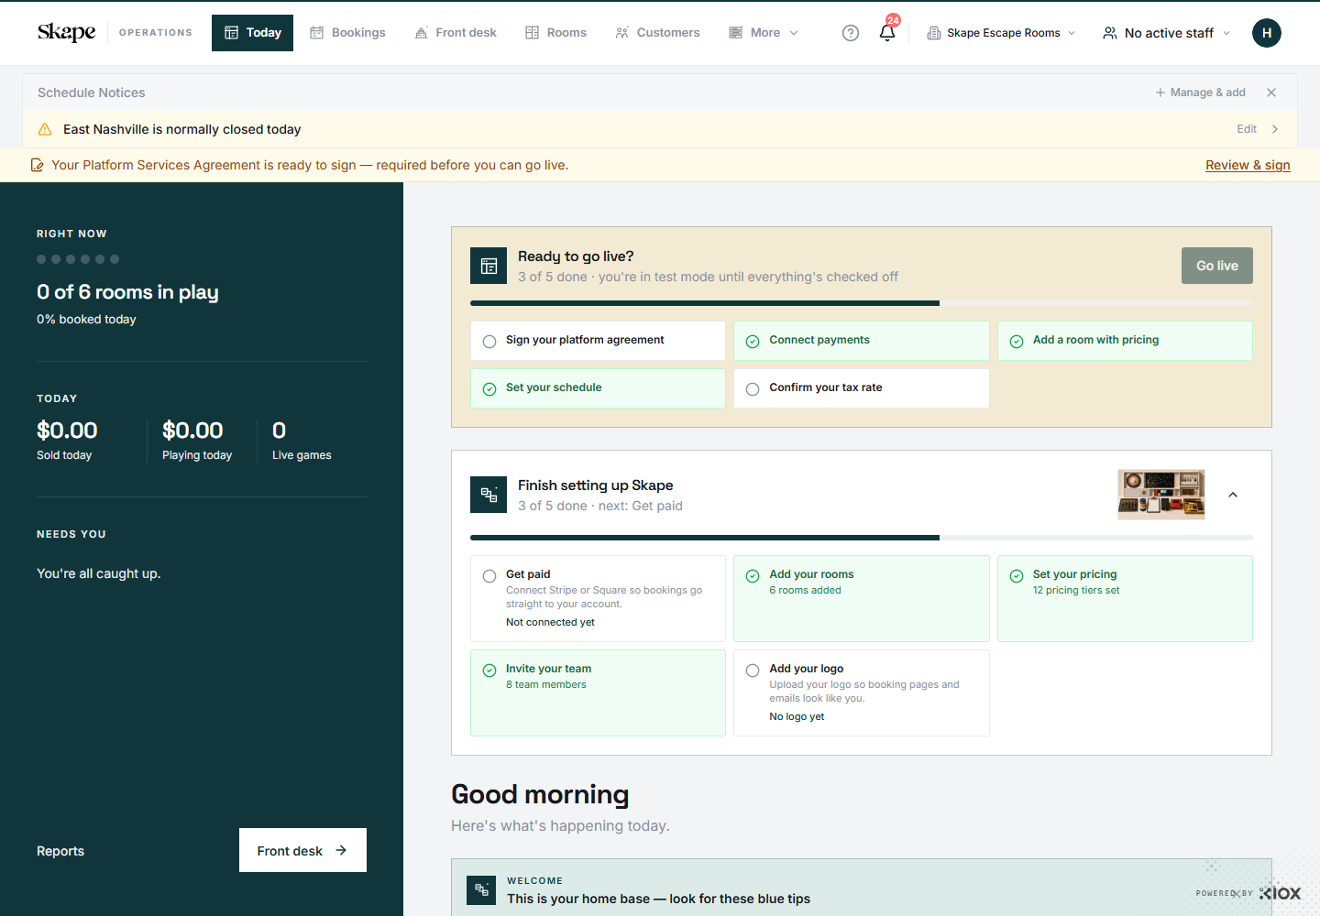
Task: Open the escape room props thumbnail
Action: (x=1161, y=495)
